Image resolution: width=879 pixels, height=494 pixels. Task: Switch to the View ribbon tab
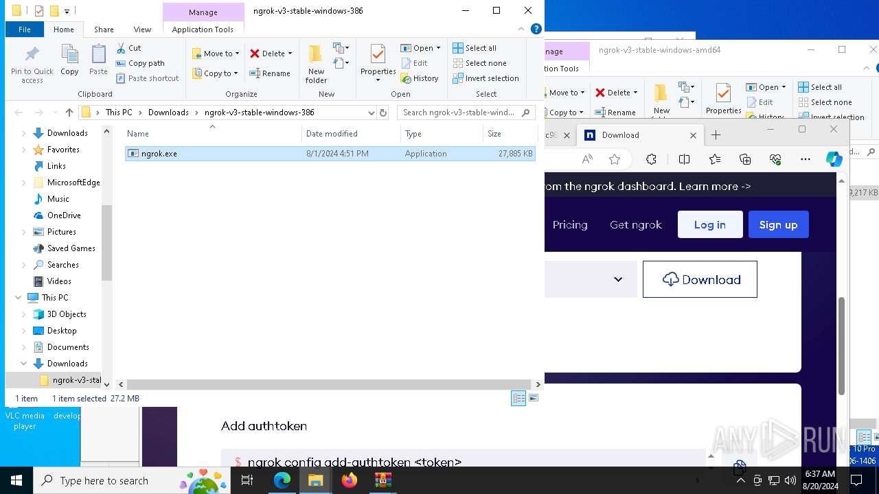[x=142, y=30]
